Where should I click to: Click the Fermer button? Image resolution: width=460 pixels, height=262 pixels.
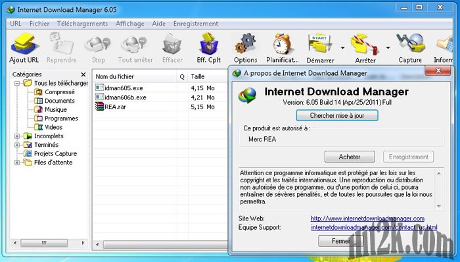click(x=340, y=241)
